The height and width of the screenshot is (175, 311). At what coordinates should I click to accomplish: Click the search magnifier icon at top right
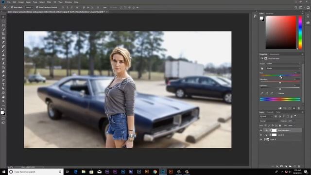coord(296,7)
